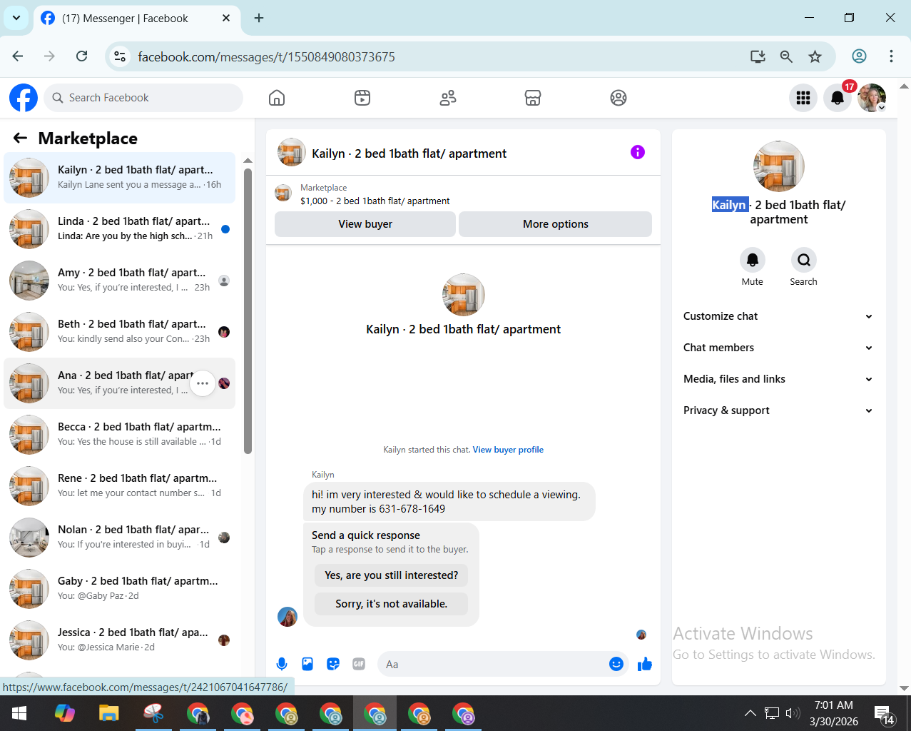Screen dimensions: 911x731
Task: Open Windows Start menu
Action: [x=19, y=713]
